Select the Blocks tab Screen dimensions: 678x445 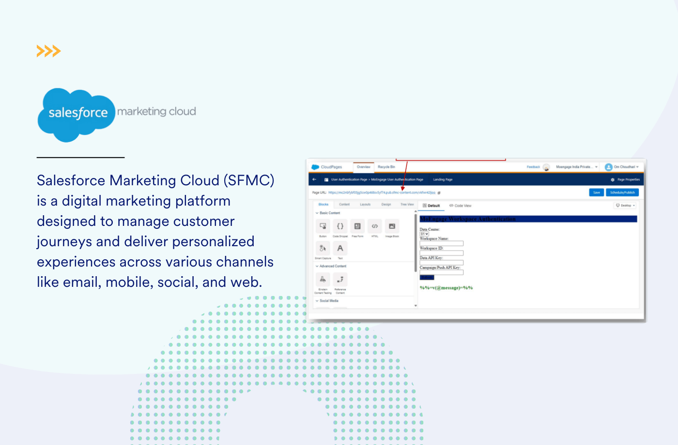pos(324,205)
